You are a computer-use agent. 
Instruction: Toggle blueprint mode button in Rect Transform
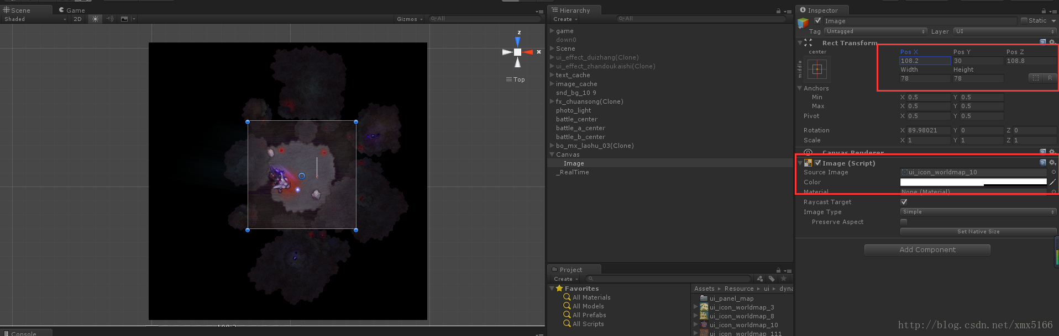[1036, 78]
